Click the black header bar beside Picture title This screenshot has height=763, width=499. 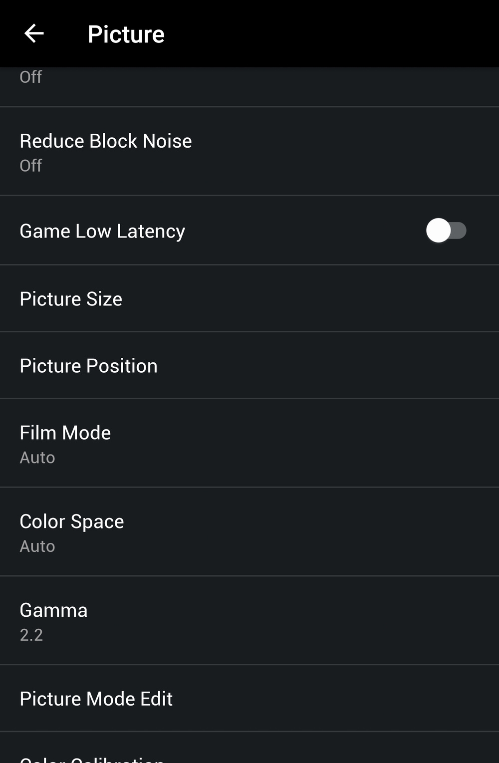click(329, 34)
